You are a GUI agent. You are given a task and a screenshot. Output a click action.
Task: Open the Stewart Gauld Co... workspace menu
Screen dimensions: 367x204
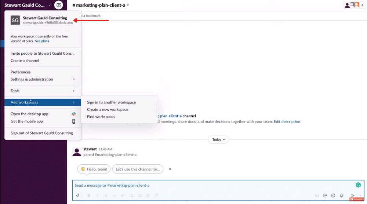(x=28, y=5)
